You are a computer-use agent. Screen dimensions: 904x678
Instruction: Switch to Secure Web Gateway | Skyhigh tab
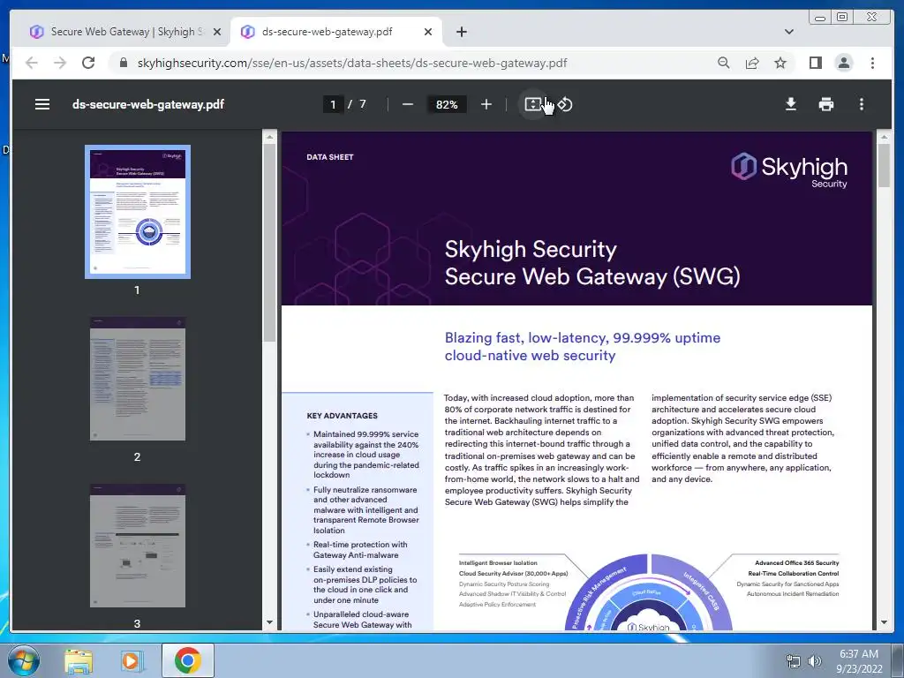pyautogui.click(x=125, y=32)
